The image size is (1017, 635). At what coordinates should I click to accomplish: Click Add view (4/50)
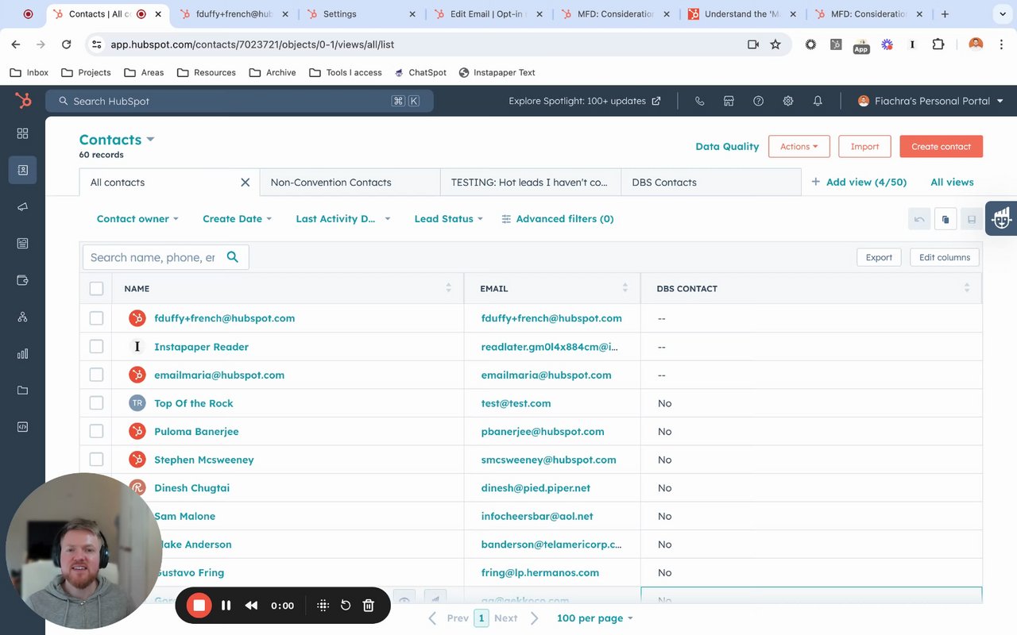[x=859, y=183]
